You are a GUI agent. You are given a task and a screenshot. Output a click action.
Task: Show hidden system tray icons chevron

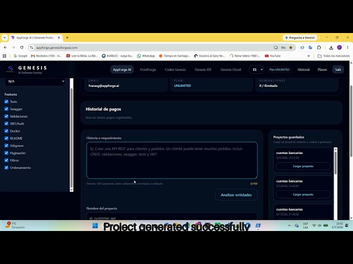pyautogui.click(x=289, y=226)
